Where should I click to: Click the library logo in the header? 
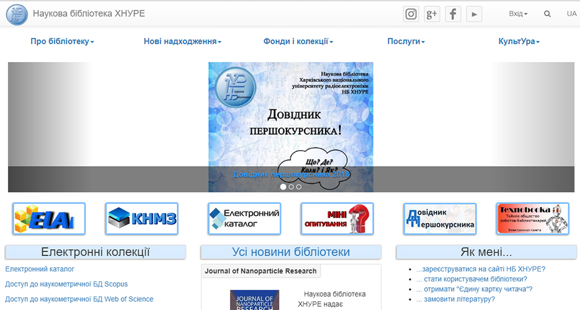pyautogui.click(x=17, y=14)
